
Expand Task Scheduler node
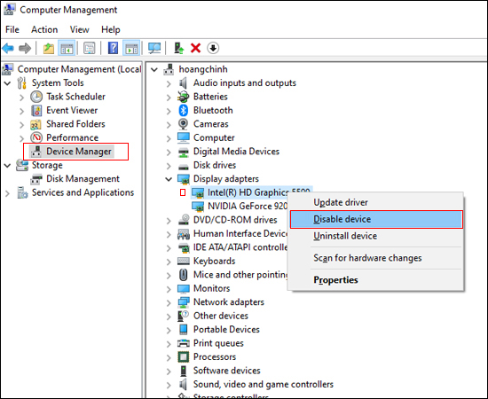(x=21, y=98)
